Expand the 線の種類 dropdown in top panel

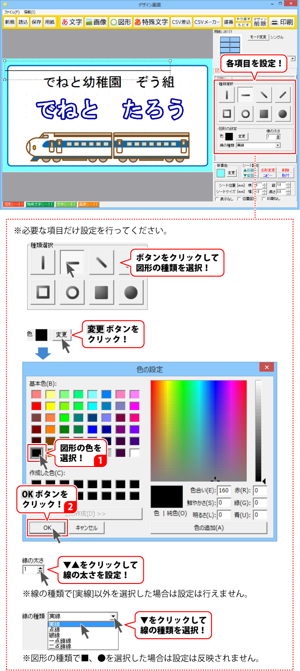pyautogui.click(x=278, y=146)
